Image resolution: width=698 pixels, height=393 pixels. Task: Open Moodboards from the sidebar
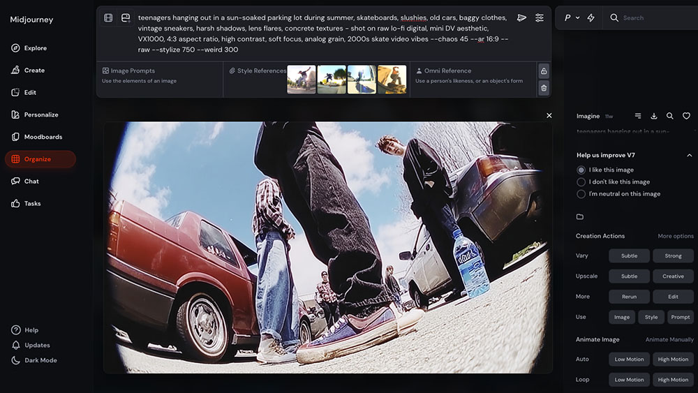click(43, 137)
